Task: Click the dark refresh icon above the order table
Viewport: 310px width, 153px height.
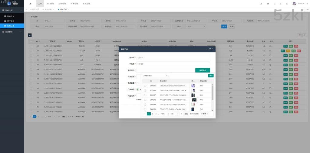Action: pyautogui.click(x=30, y=35)
